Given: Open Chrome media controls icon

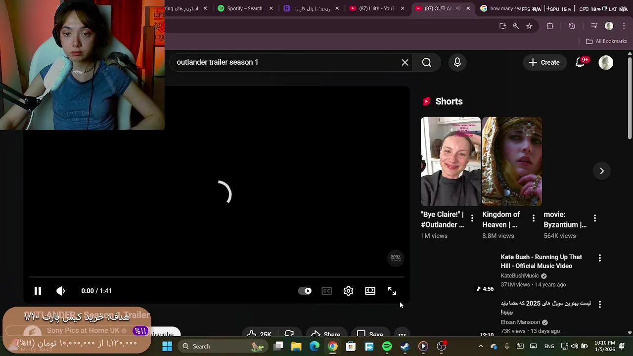Looking at the screenshot, I should (594, 26).
